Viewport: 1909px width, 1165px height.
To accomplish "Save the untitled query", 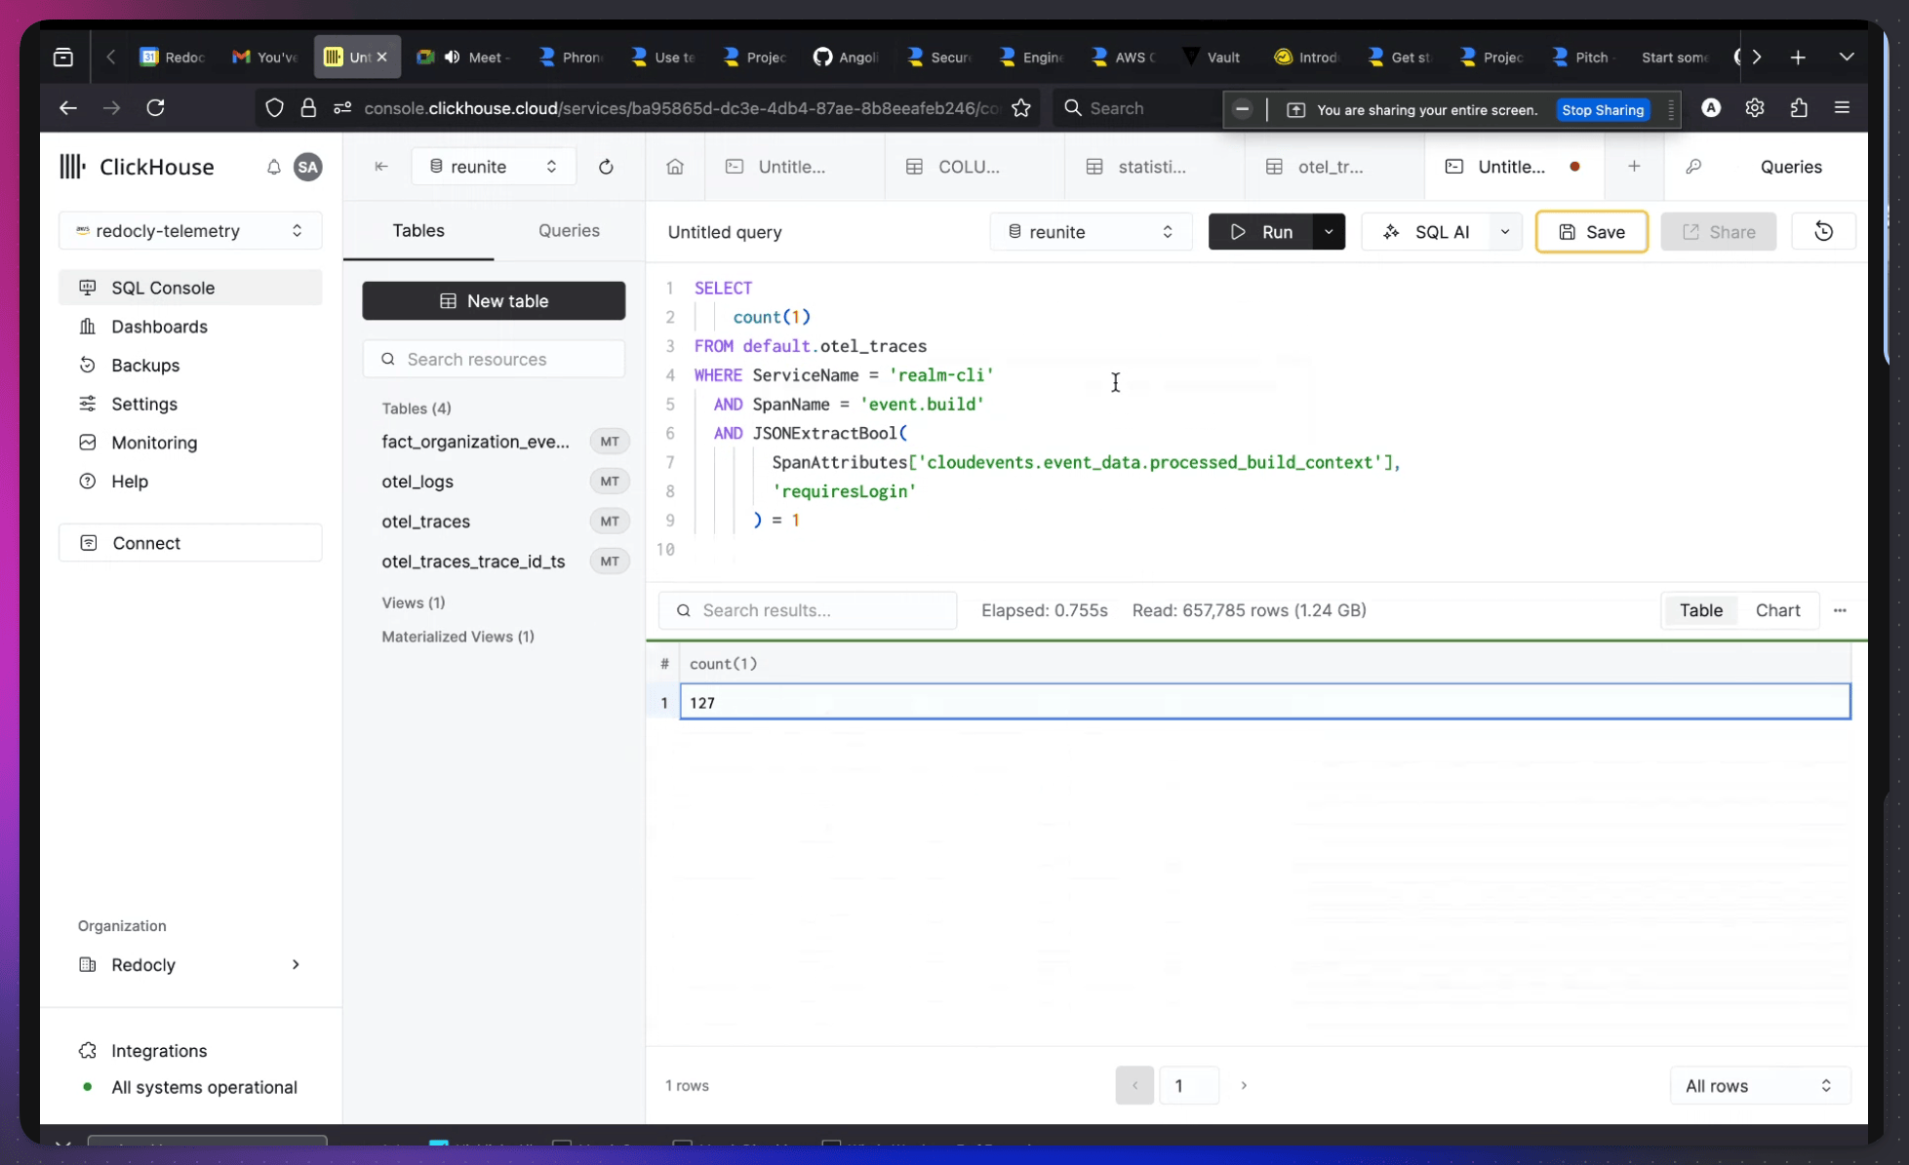I will tap(1591, 232).
